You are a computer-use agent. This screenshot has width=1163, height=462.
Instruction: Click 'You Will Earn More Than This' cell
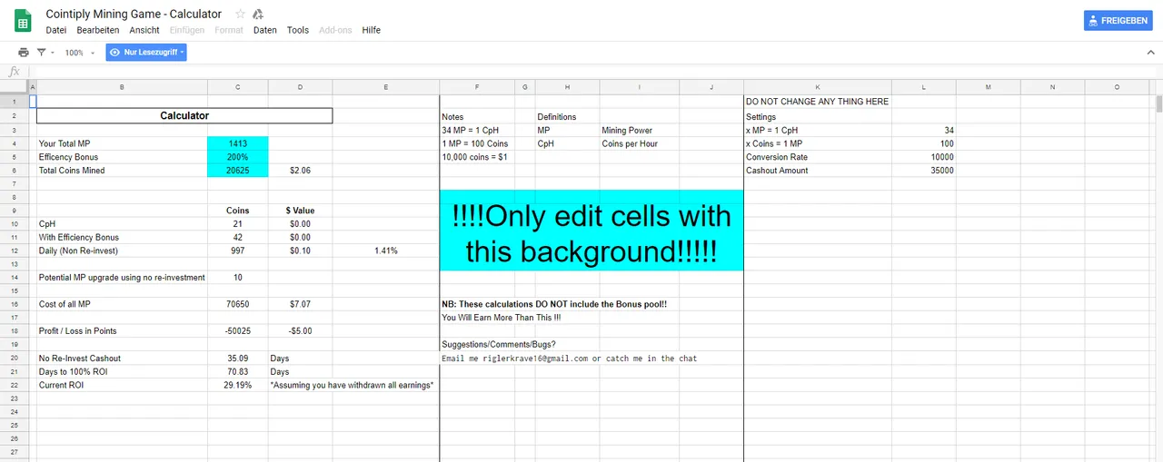(x=501, y=318)
